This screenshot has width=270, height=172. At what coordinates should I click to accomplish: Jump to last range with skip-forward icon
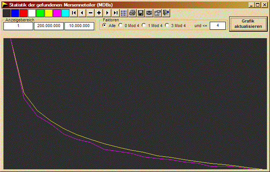pos(116,13)
